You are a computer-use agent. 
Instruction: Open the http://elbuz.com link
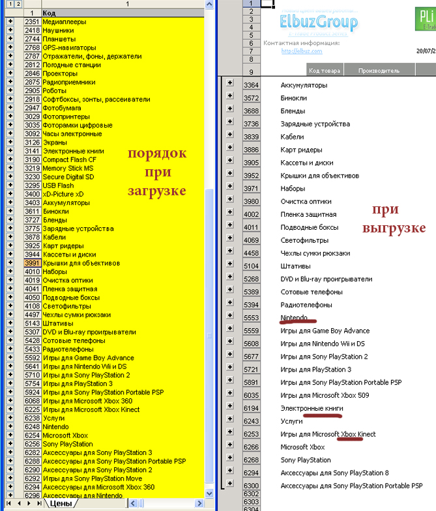pyautogui.click(x=302, y=51)
